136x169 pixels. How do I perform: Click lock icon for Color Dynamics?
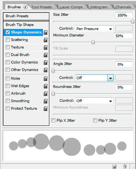[x=46, y=62]
